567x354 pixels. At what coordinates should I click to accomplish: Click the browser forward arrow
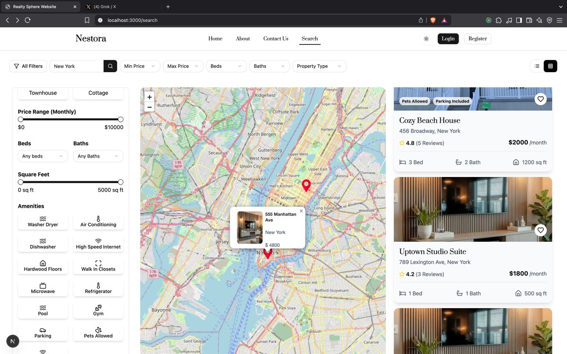17,20
